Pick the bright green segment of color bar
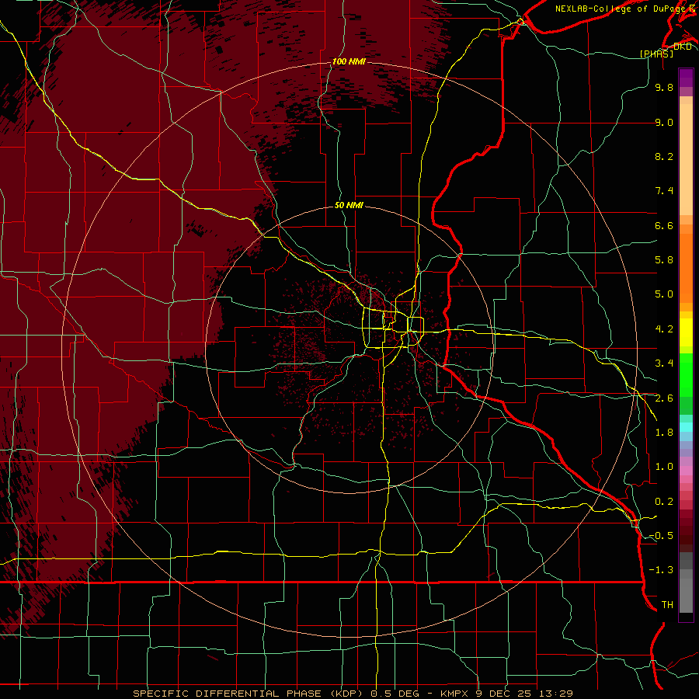 click(x=686, y=374)
